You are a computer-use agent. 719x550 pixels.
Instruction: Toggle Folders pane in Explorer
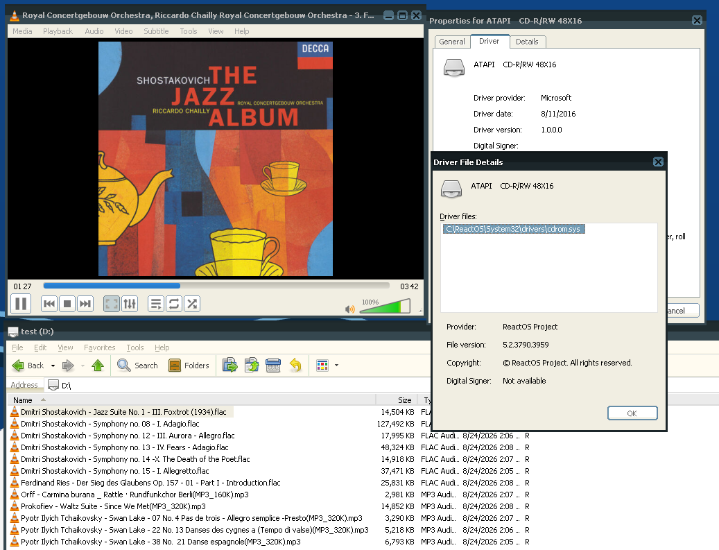(189, 366)
